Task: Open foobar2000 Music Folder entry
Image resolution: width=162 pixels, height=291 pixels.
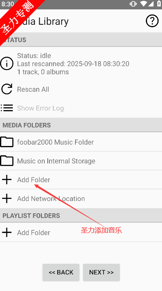Action: [81, 142]
